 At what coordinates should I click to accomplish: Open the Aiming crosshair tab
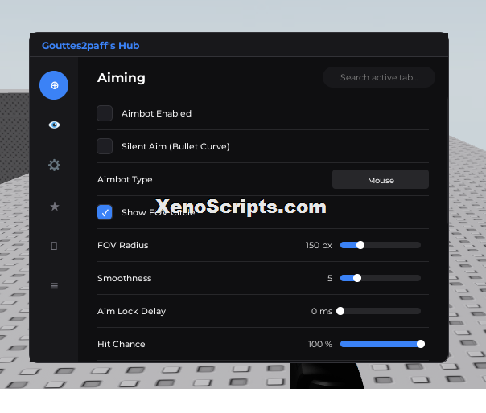click(54, 85)
